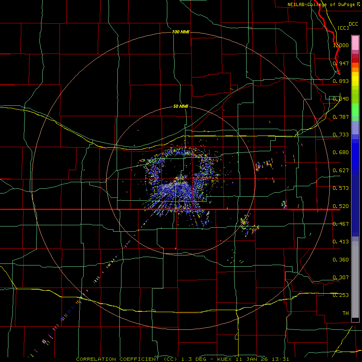Click the gray segment of the color scale
The image size is (362, 362).
[355, 280]
